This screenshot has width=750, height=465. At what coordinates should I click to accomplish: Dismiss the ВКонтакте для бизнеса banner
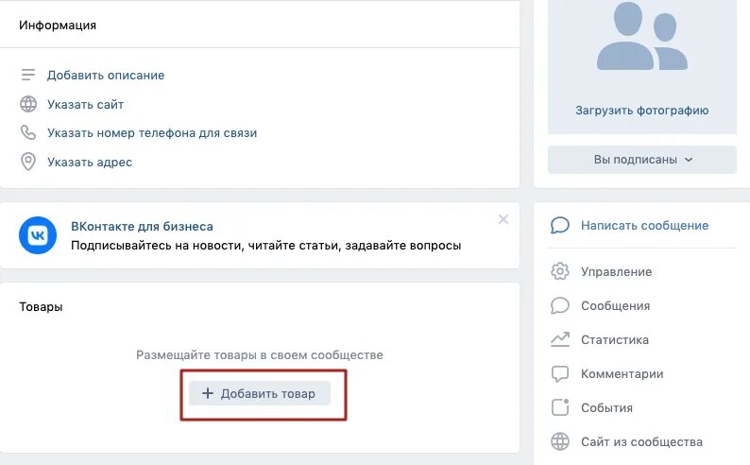tap(503, 219)
